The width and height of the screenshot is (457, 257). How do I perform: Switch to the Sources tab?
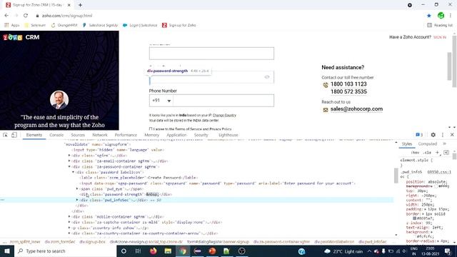pos(78,135)
